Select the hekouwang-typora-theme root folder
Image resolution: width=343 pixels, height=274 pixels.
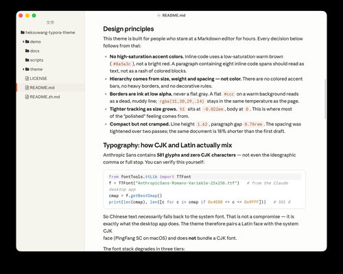coord(50,32)
